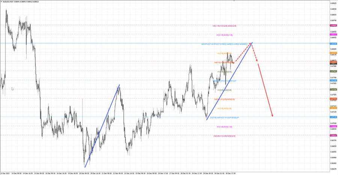
Task: Click the blue 0.68359 price tag
Action: click(333, 44)
